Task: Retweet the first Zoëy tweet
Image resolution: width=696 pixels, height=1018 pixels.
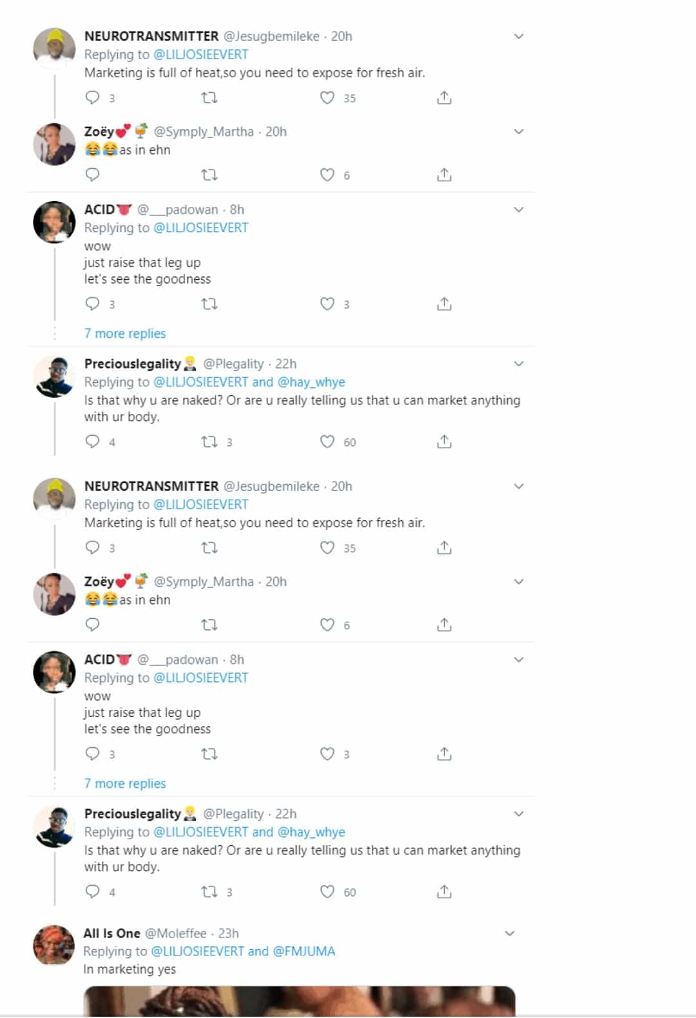Action: (209, 175)
